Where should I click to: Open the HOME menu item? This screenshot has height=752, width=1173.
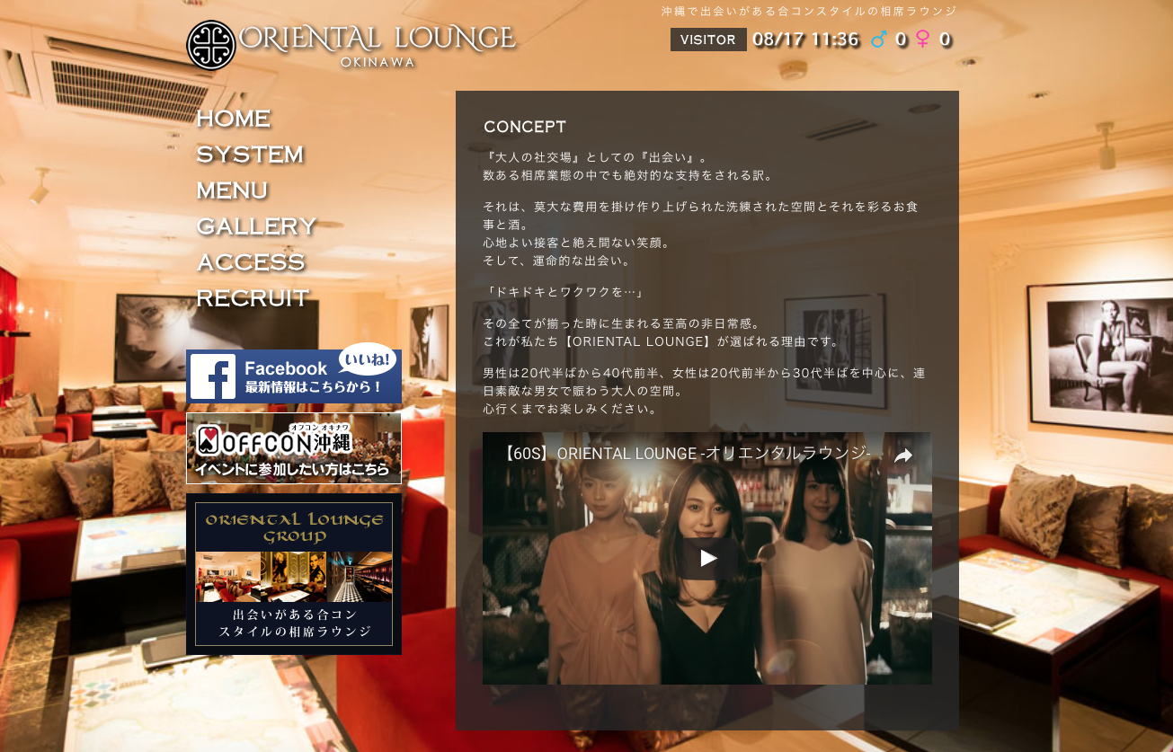pos(234,119)
